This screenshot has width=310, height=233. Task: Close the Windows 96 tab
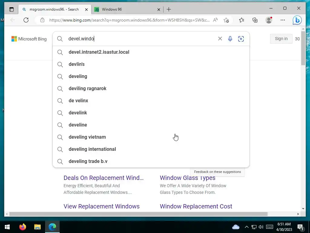159,9
